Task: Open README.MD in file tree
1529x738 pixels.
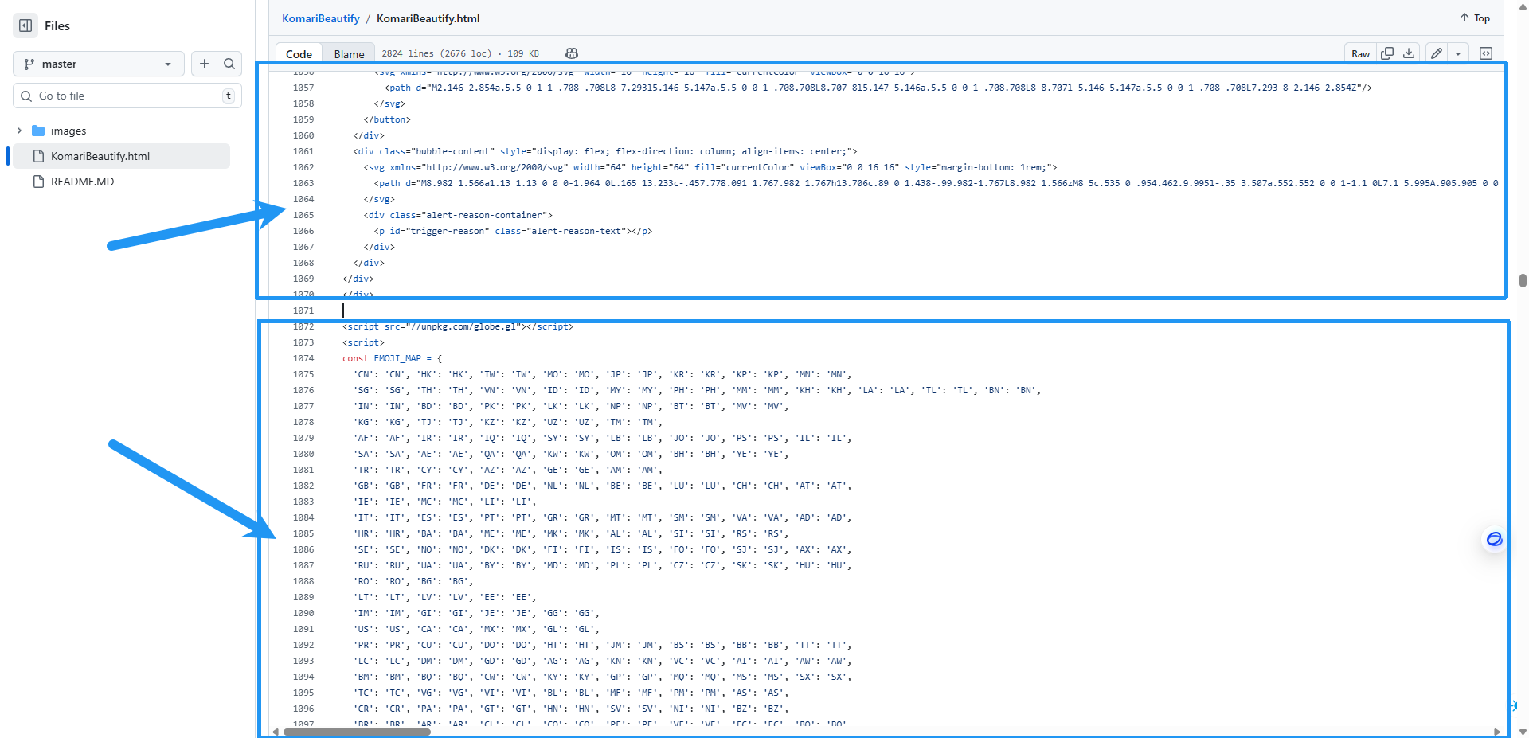Action: [x=82, y=182]
